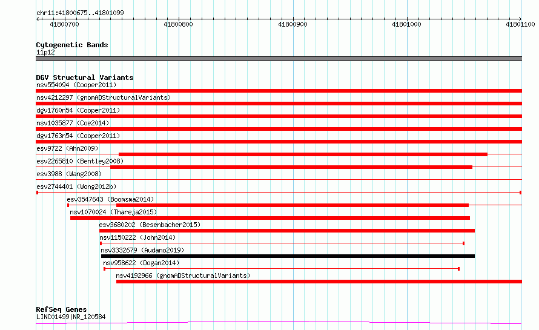Screen dimensions: 539x330
Task: Click the nsv3332679 (Audano2019) label
Action: (142, 250)
